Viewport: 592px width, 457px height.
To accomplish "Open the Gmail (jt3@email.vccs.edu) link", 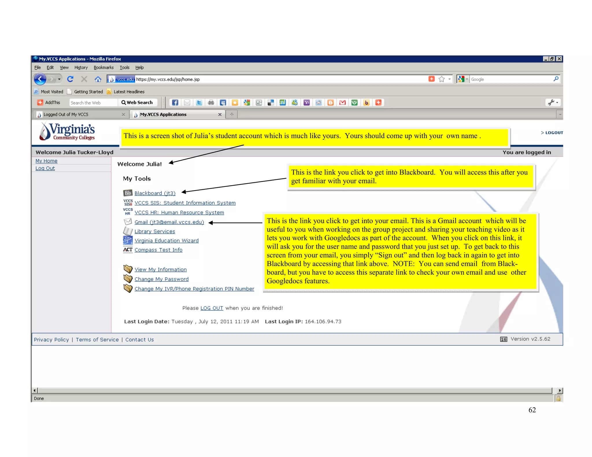I will coord(169,222).
